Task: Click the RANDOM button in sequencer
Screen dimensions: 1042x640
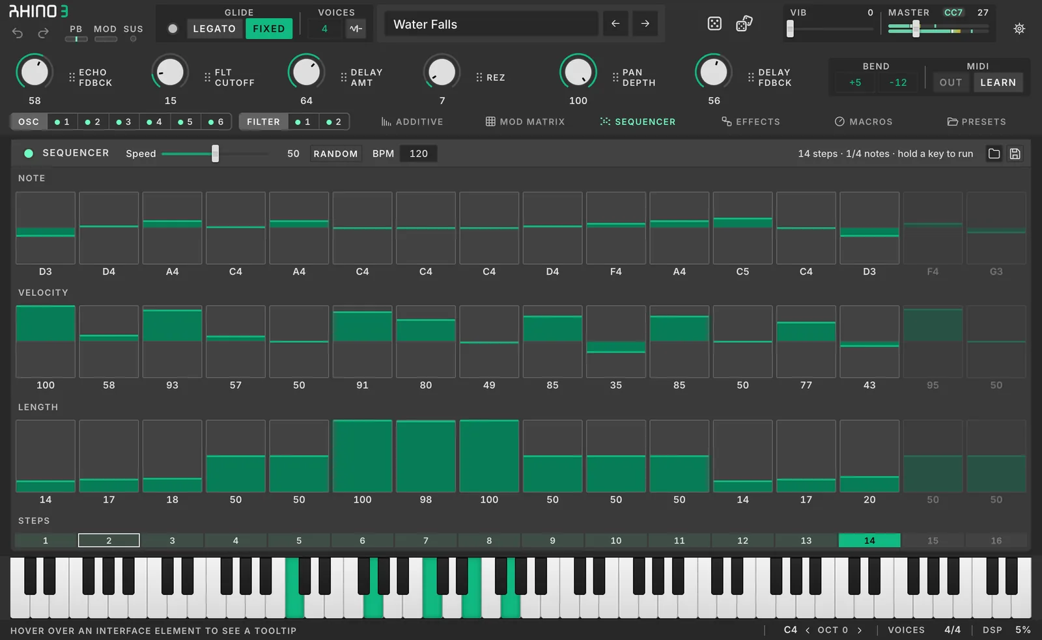Action: pyautogui.click(x=335, y=153)
